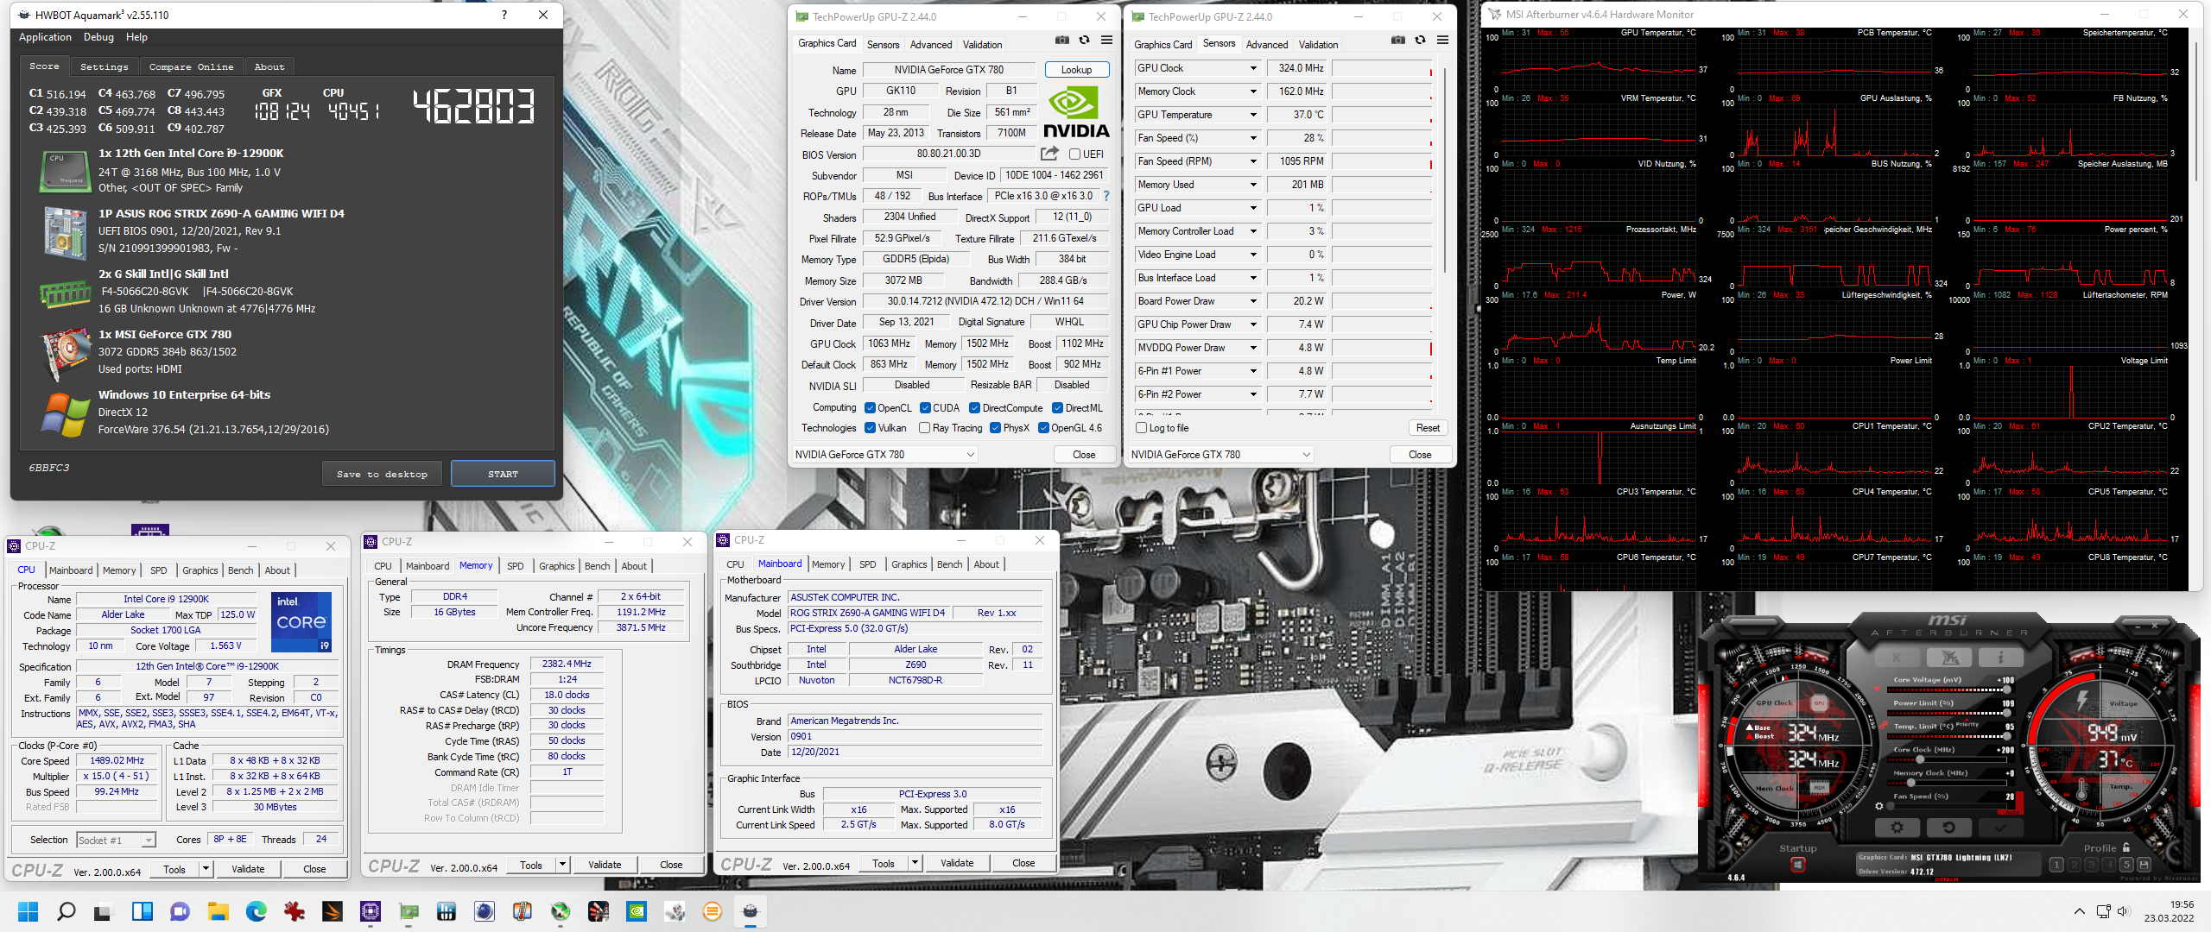The width and height of the screenshot is (2211, 932).
Task: Toggle the DirectCompute checkbox
Action: 974,408
